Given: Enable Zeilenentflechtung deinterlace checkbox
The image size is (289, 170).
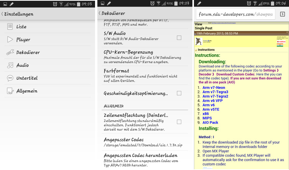Looking at the screenshot, I should pos(179,122).
